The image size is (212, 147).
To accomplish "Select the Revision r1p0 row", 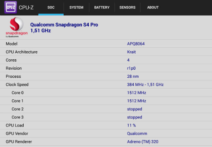I will point(106,68).
